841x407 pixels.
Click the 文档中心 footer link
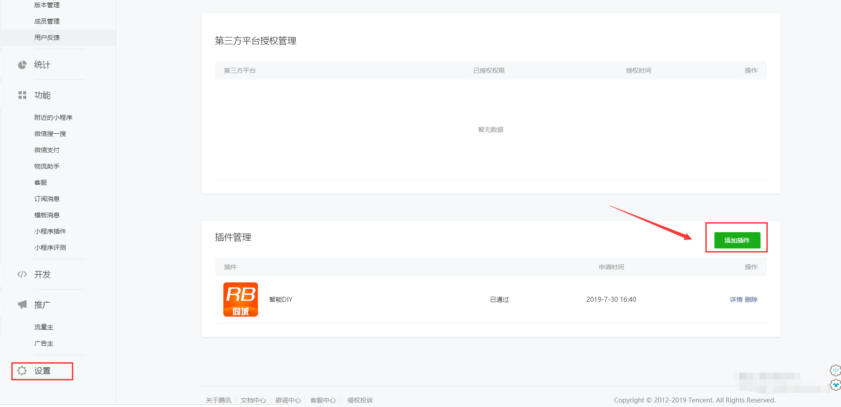click(253, 400)
